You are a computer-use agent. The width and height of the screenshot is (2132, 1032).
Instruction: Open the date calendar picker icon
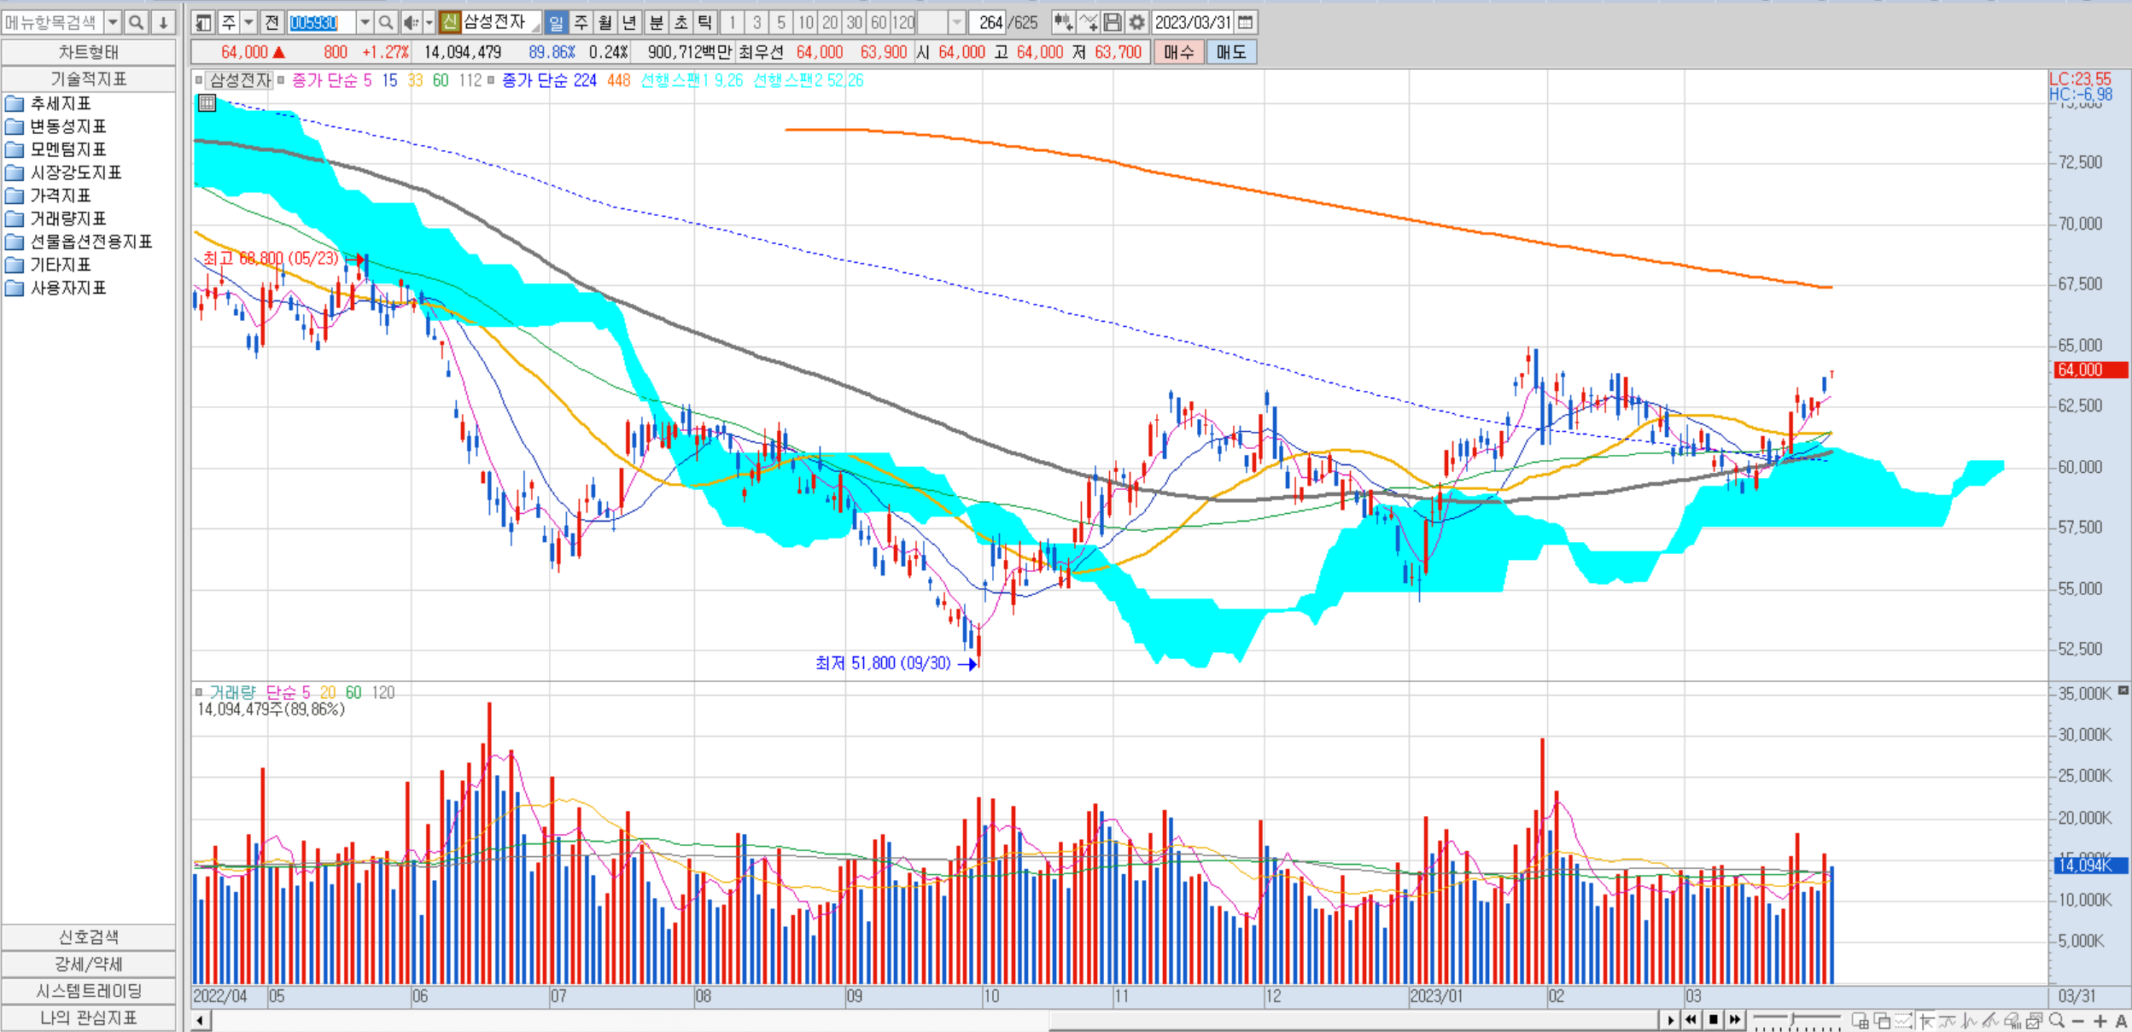(1246, 22)
